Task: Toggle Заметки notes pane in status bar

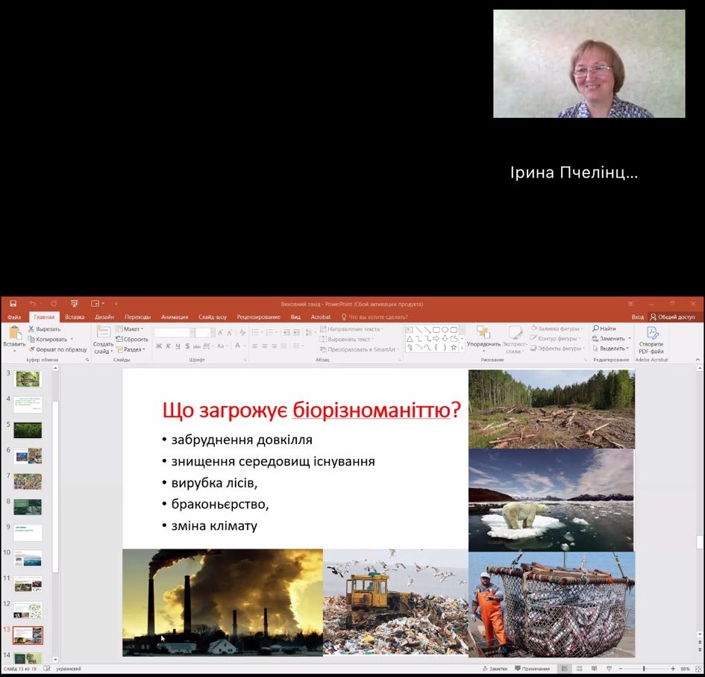Action: point(495,669)
